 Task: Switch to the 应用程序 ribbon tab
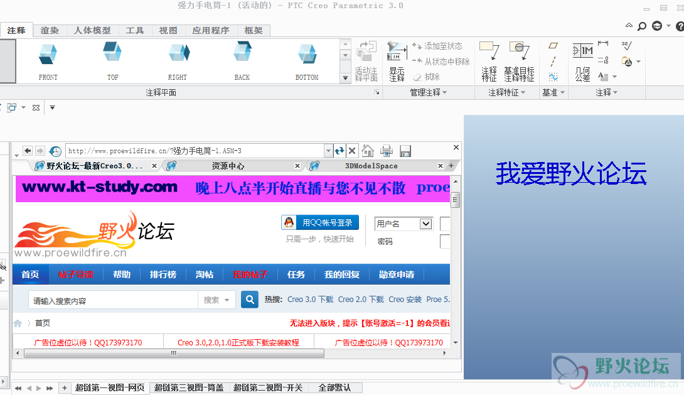pos(211,31)
